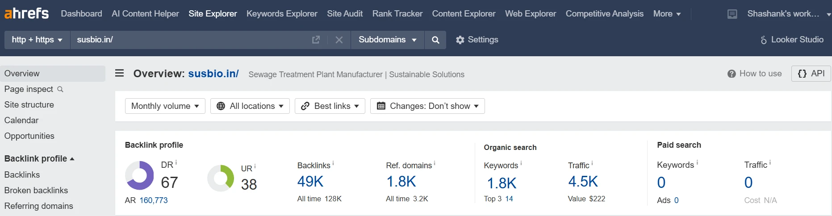Open Calendar in sidebar
Screen dimensions: 832x216
[x=21, y=120]
